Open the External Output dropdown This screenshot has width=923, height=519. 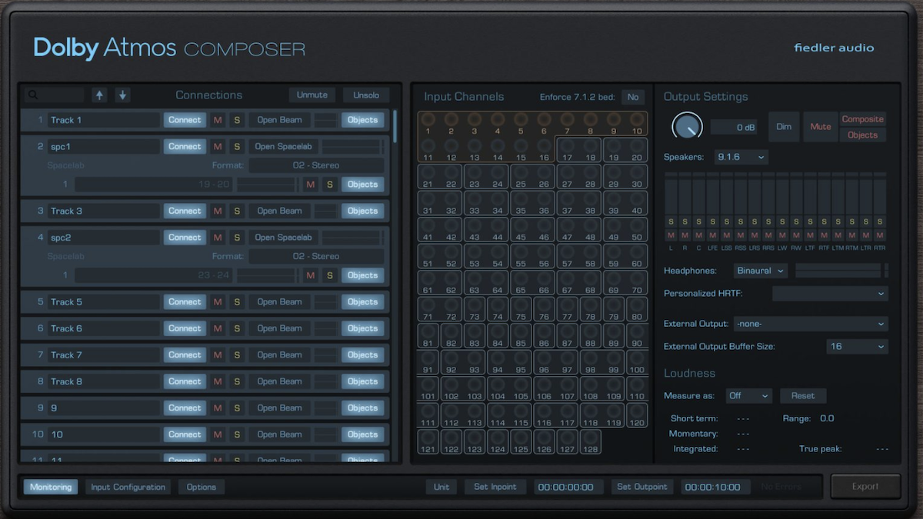click(x=810, y=324)
